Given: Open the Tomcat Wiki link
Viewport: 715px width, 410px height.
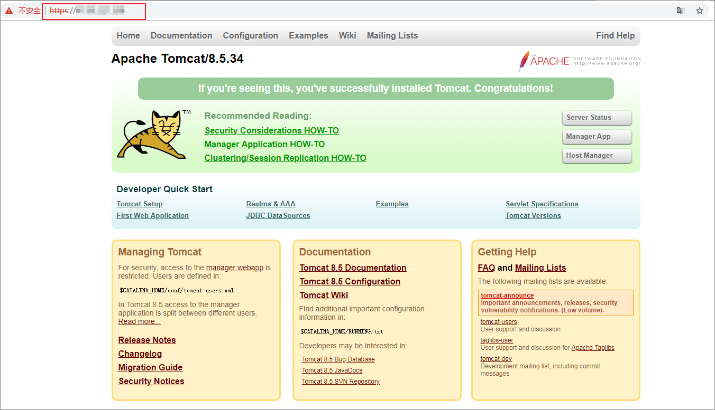Looking at the screenshot, I should coord(324,295).
